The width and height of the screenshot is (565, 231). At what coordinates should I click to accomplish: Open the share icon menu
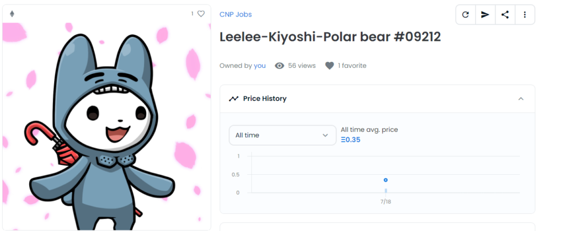point(505,15)
